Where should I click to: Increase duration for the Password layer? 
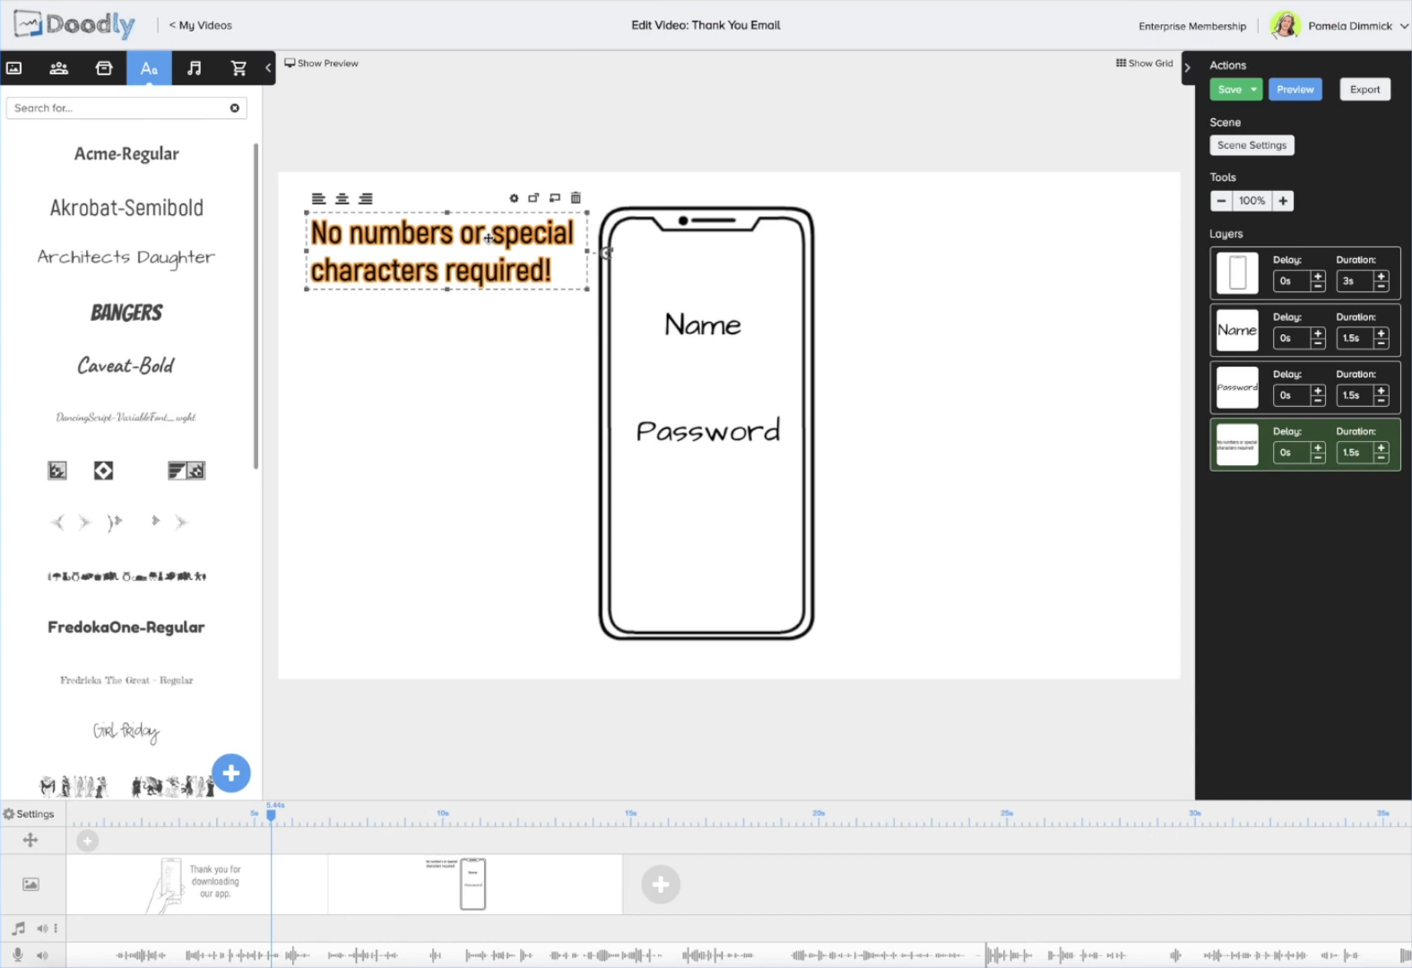(x=1382, y=390)
